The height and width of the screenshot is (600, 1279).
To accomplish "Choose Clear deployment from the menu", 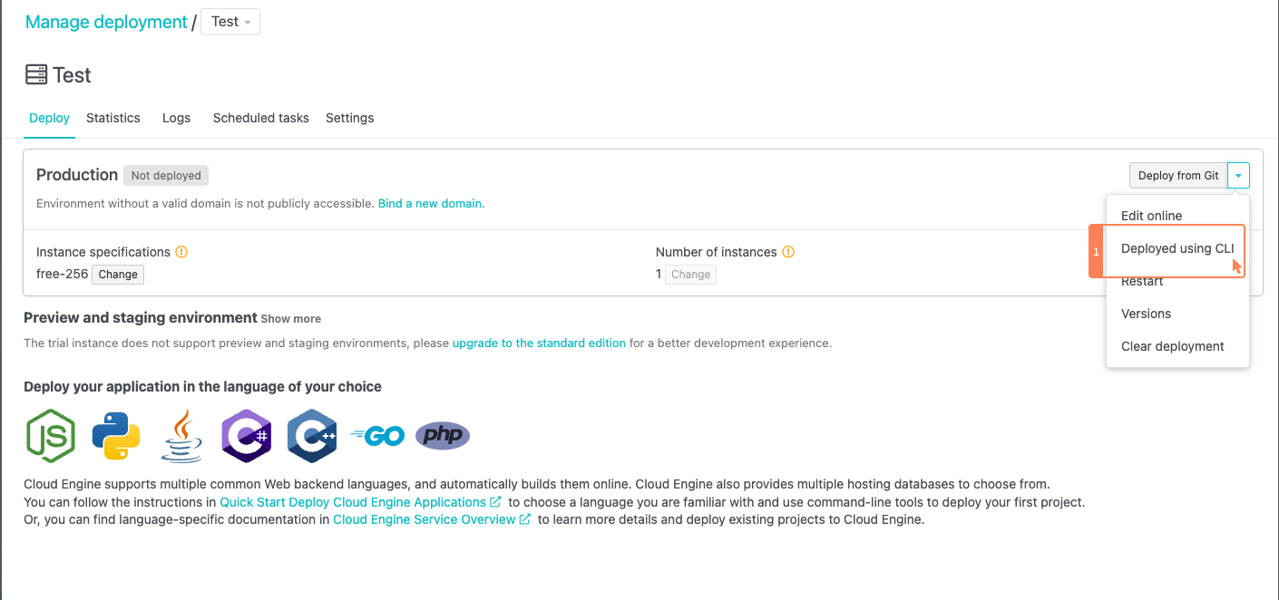I will 1173,345.
